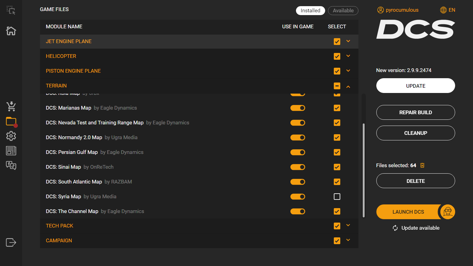Open the shop cart download icon
This screenshot has width=473, height=266.
click(x=11, y=106)
